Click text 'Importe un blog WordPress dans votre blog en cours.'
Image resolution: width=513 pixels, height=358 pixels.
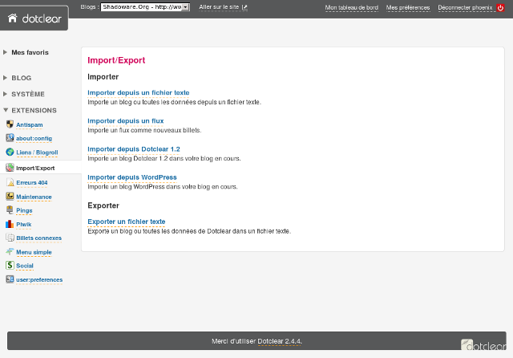(x=163, y=187)
